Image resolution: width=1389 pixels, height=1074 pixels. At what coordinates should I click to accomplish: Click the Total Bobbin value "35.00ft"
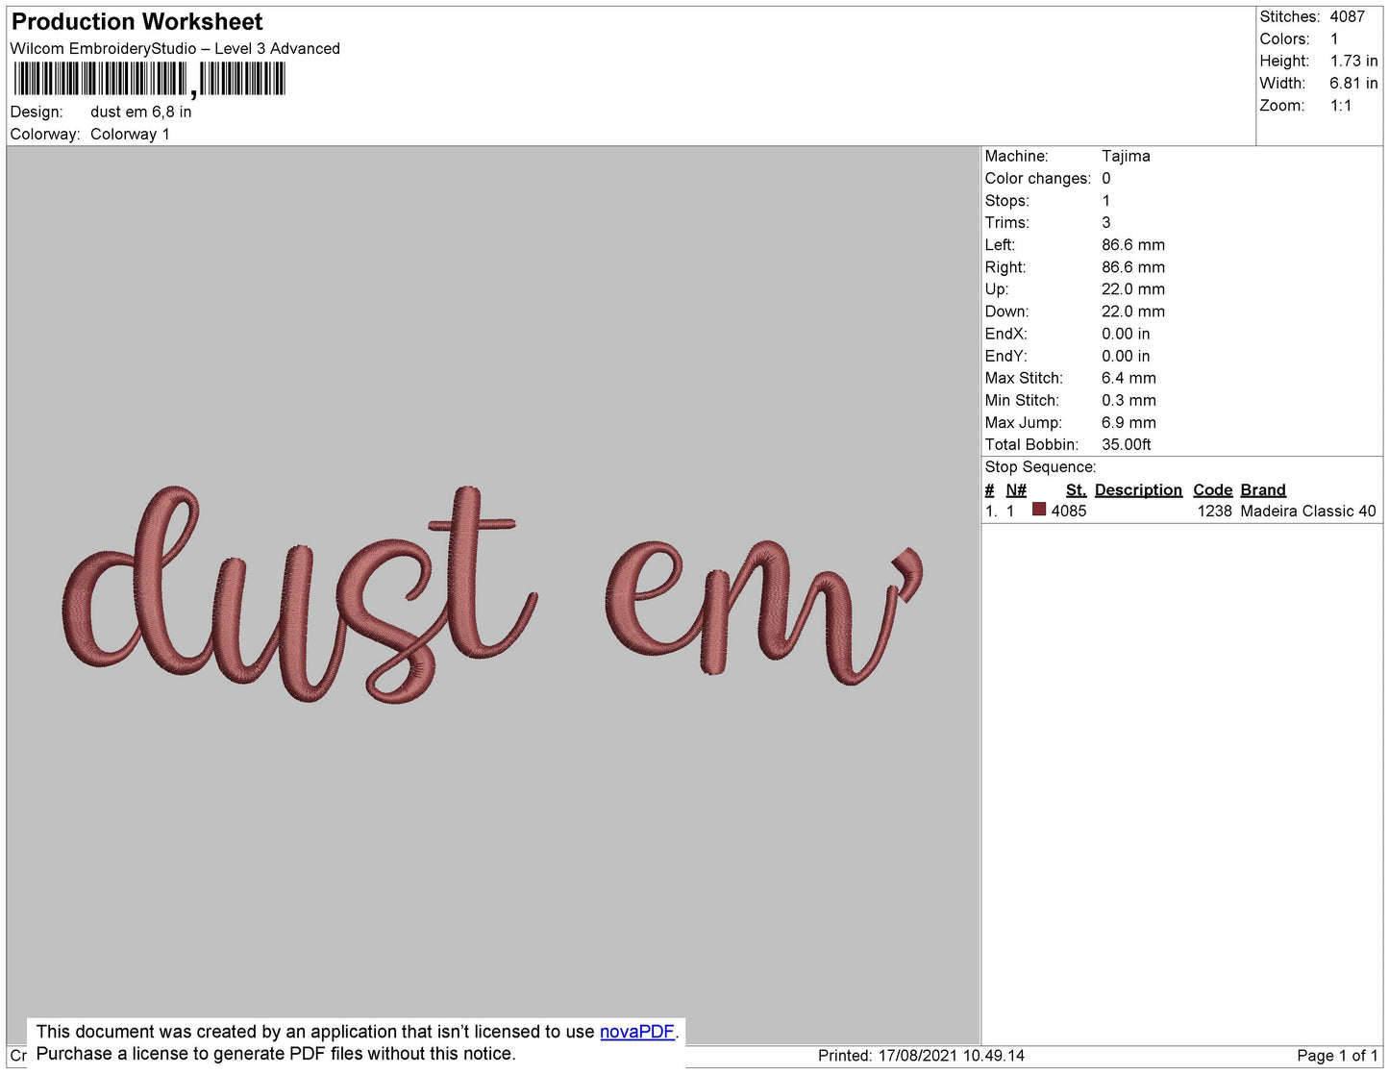point(1126,445)
